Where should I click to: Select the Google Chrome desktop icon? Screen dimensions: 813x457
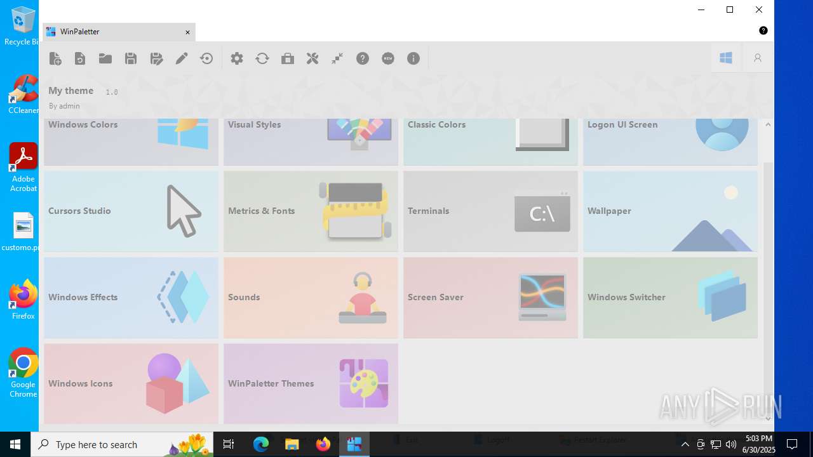(x=24, y=373)
